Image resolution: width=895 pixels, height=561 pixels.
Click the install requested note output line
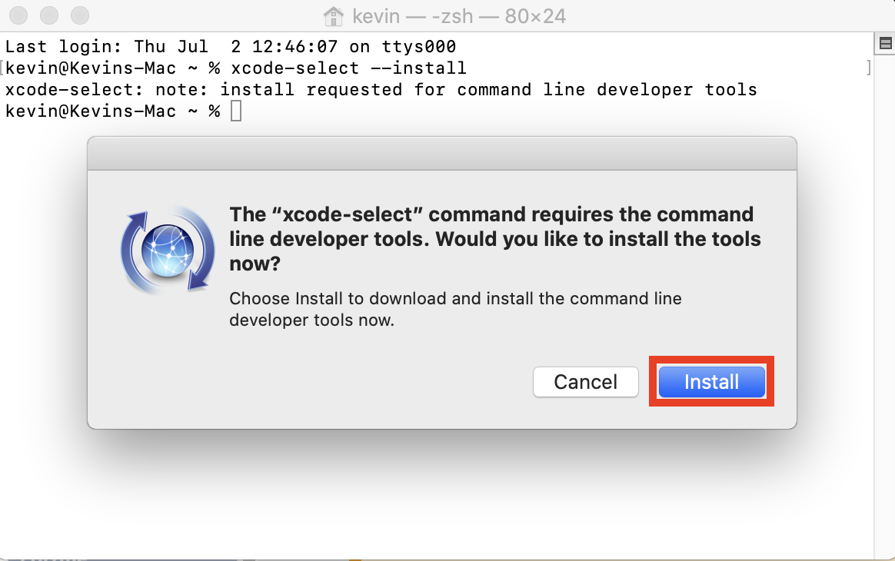click(x=381, y=90)
